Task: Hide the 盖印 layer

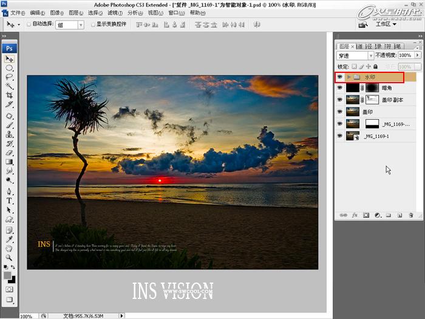Action: pyautogui.click(x=339, y=111)
